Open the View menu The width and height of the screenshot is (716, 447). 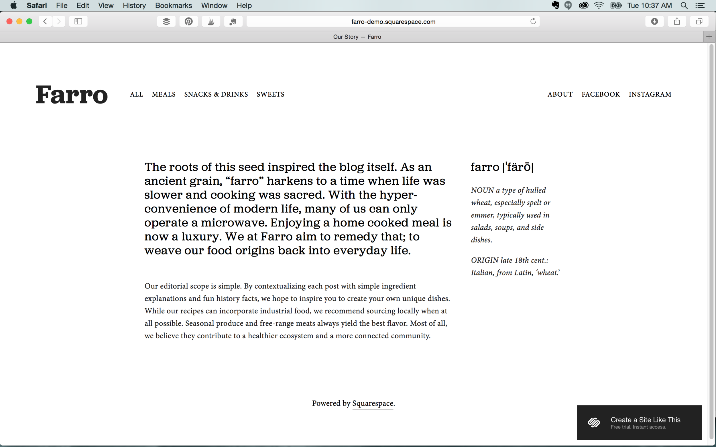click(x=106, y=5)
